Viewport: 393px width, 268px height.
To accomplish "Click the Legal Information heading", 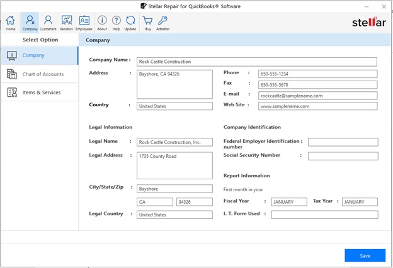I will click(111, 127).
